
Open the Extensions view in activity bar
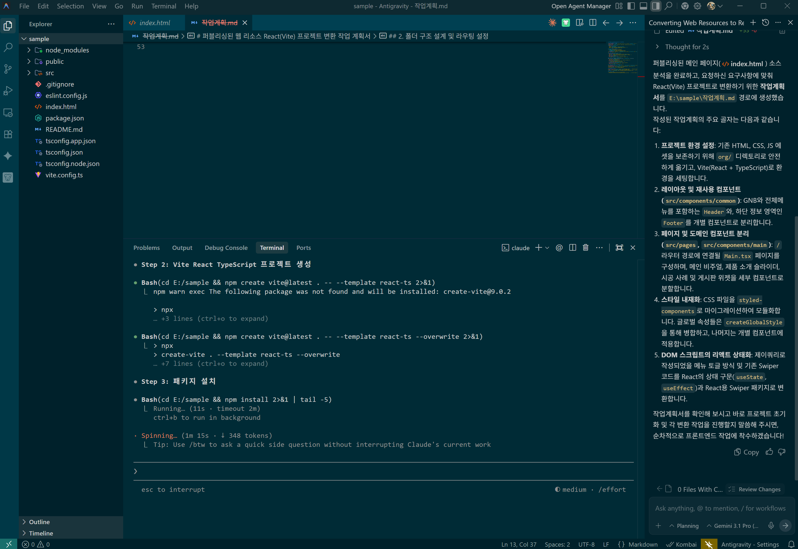click(8, 134)
